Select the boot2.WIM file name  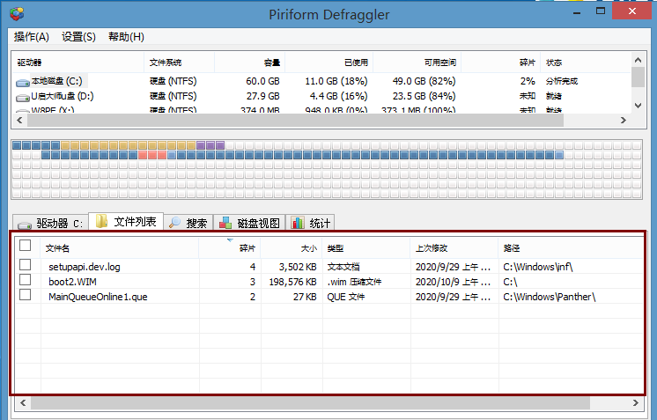[72, 282]
